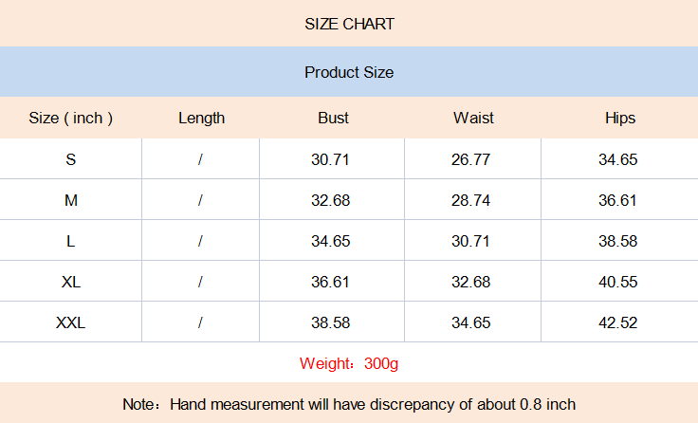698x423 pixels.
Task: Select the Product Size header
Action: (x=349, y=72)
